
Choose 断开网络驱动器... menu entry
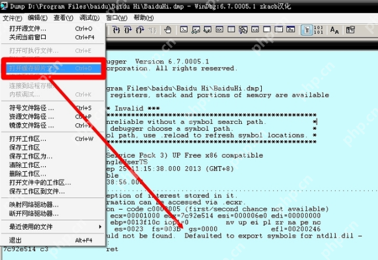(53, 214)
